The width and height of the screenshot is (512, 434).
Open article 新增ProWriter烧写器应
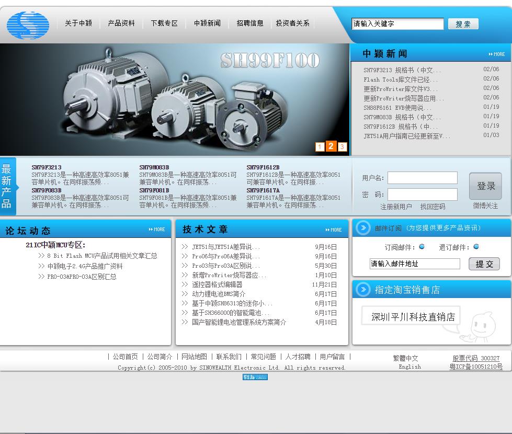pos(229,275)
